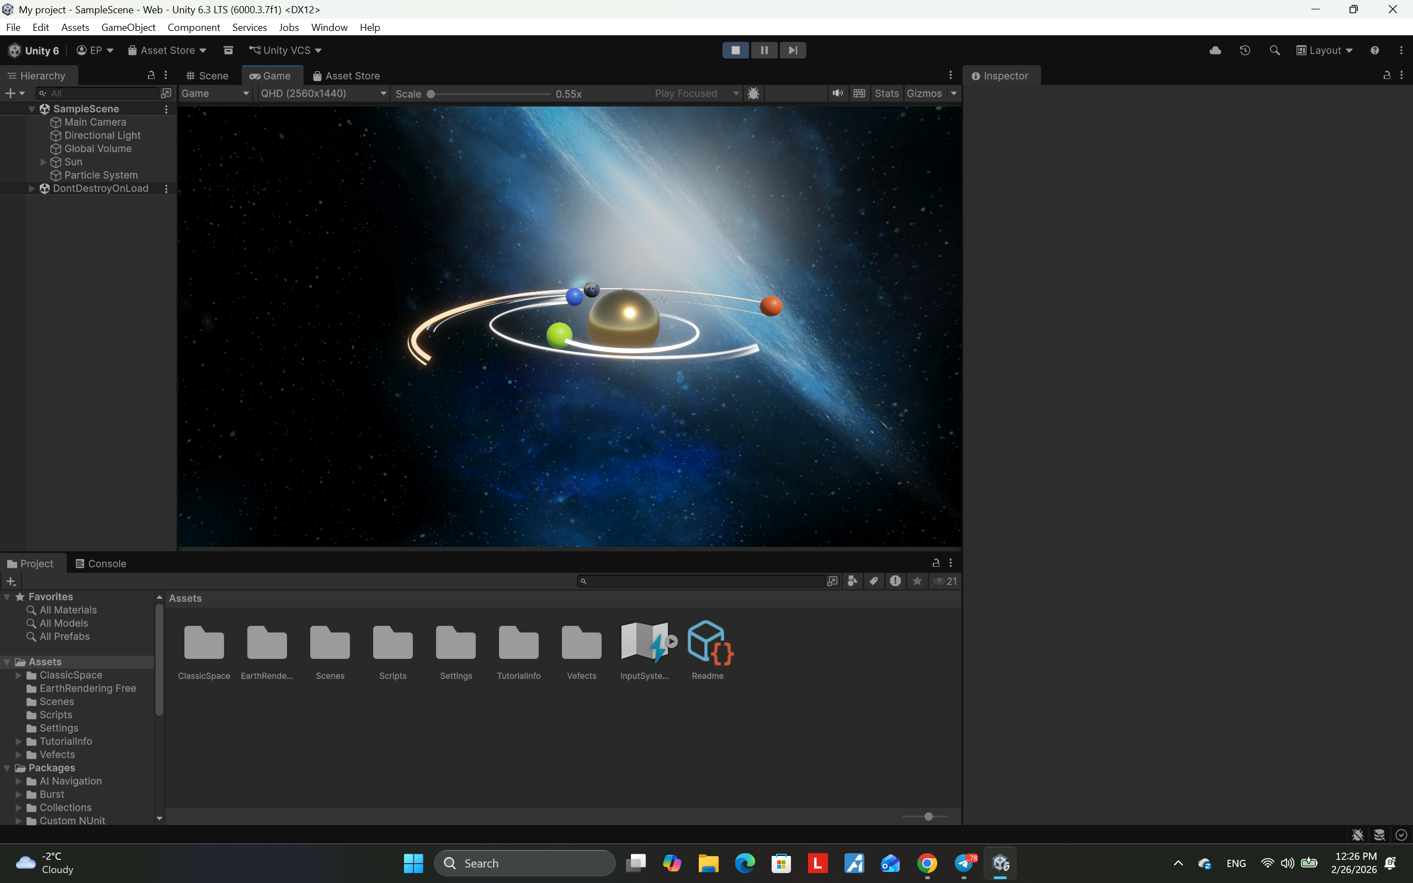
Task: Toggle Gizmos in Game view
Action: click(x=924, y=93)
